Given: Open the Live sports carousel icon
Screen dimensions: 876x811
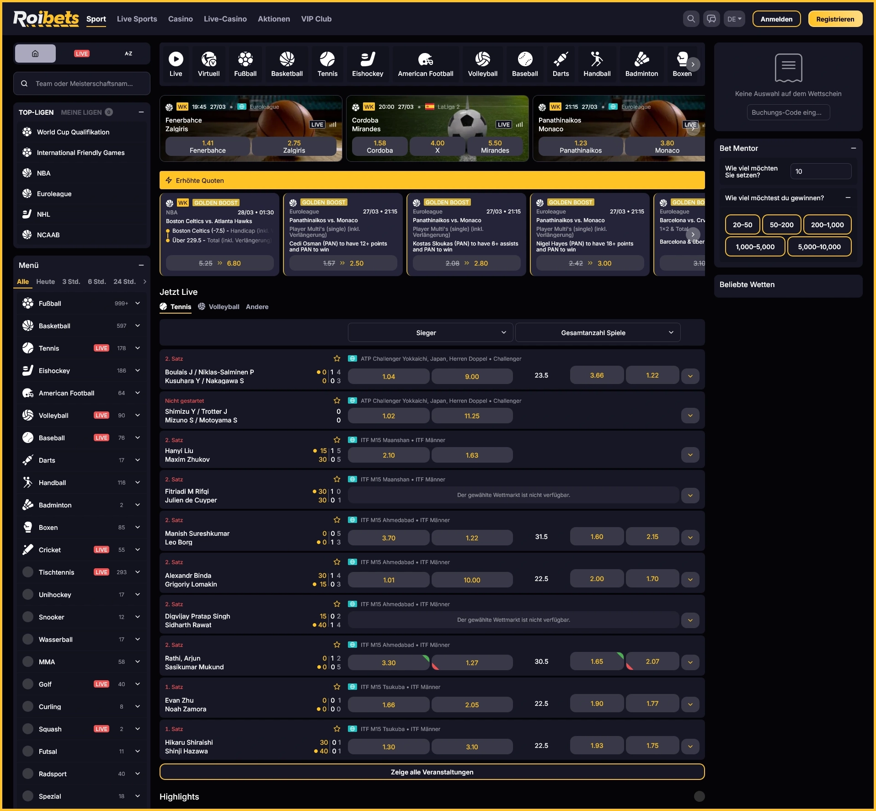Looking at the screenshot, I should [x=176, y=64].
